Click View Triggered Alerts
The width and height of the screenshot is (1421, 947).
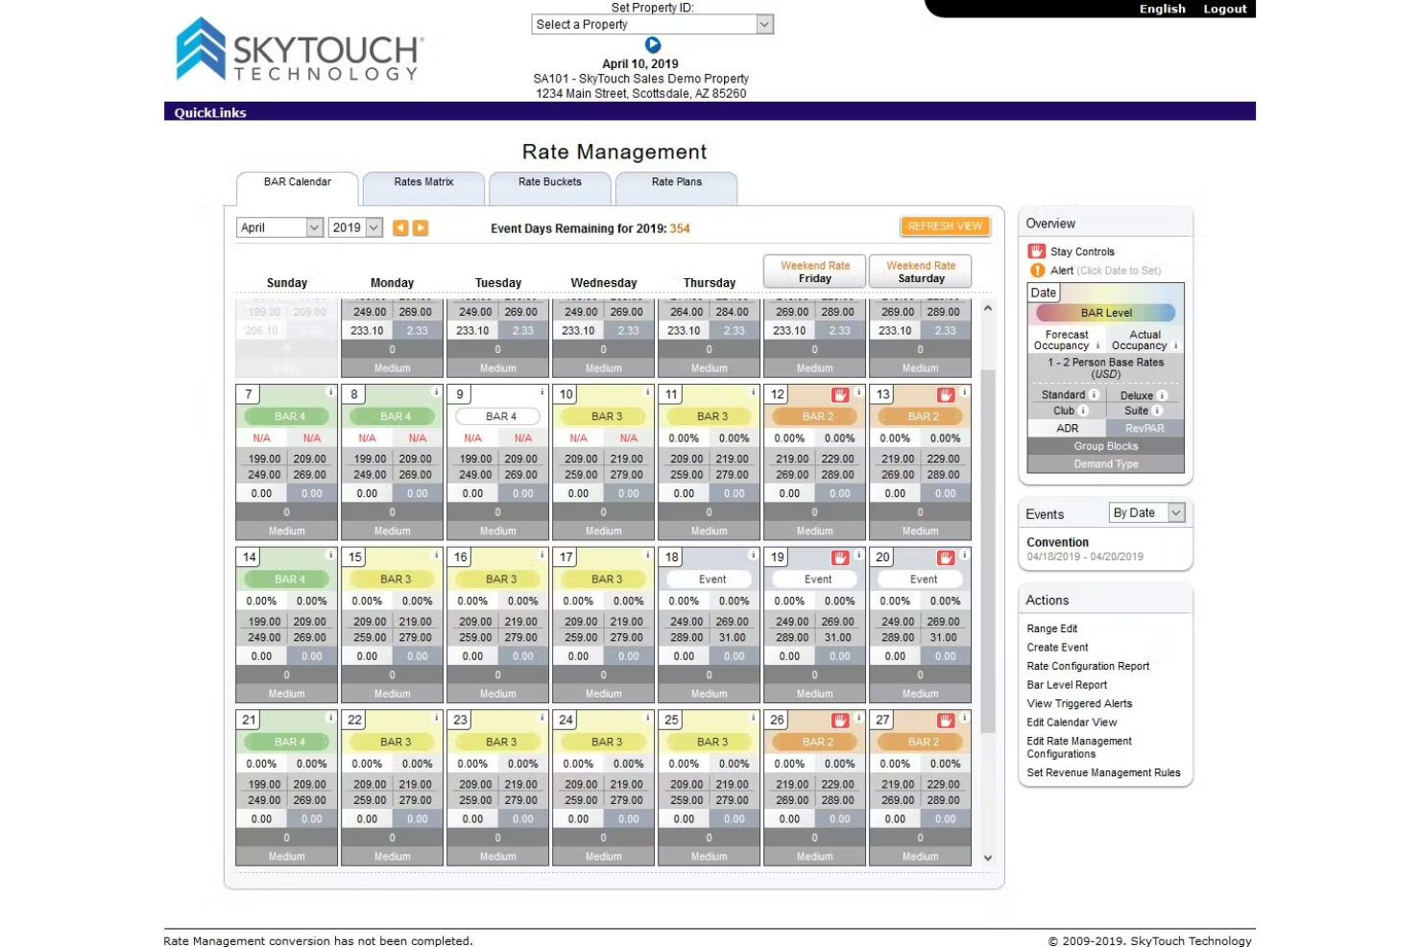(x=1079, y=703)
